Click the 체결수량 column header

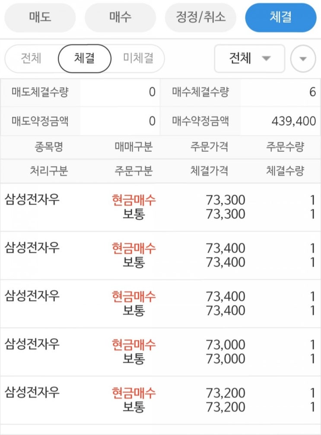point(285,171)
